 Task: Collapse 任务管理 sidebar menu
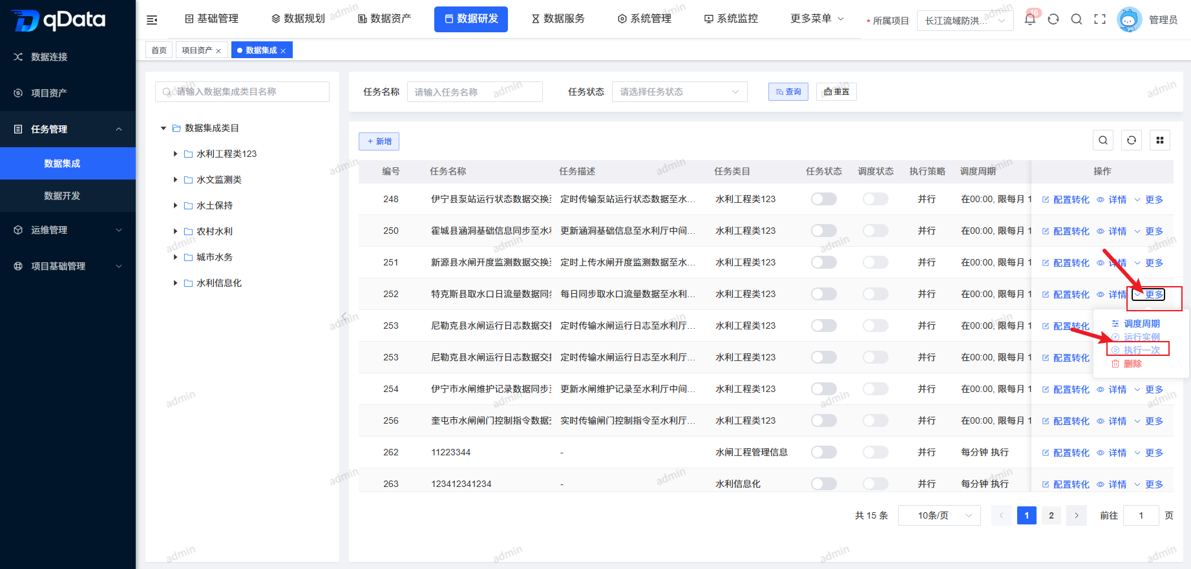[68, 129]
